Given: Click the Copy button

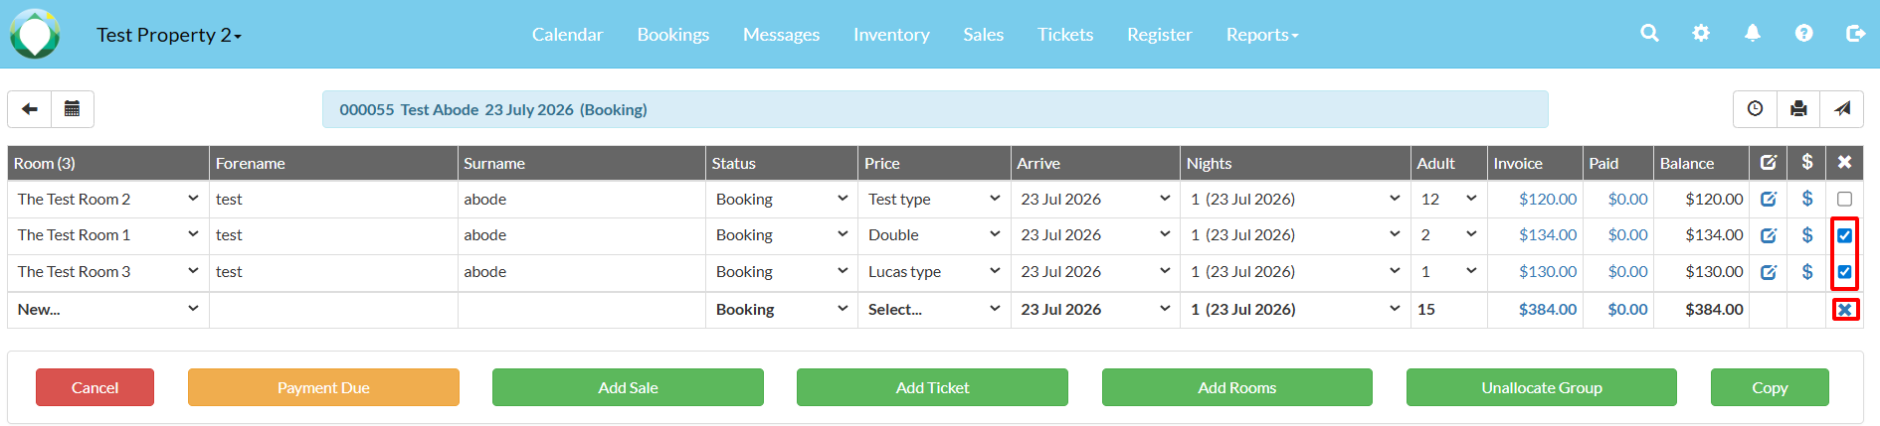Looking at the screenshot, I should pyautogui.click(x=1770, y=387).
